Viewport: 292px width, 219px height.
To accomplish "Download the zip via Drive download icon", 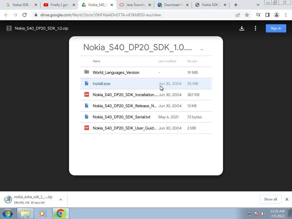I will click(242, 28).
